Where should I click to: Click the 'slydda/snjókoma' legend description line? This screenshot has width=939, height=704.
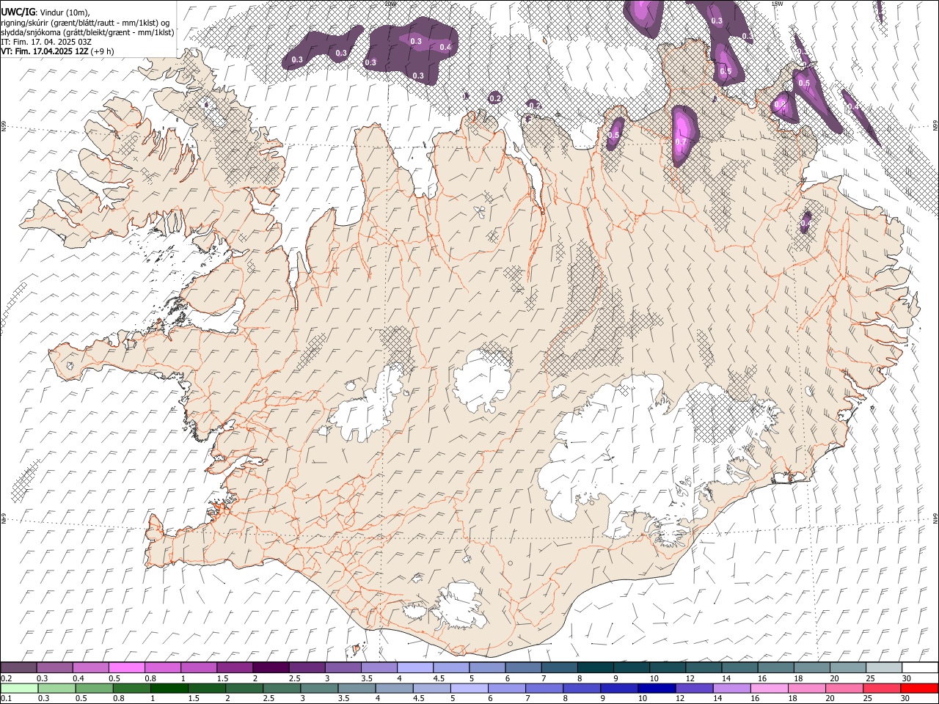[87, 32]
